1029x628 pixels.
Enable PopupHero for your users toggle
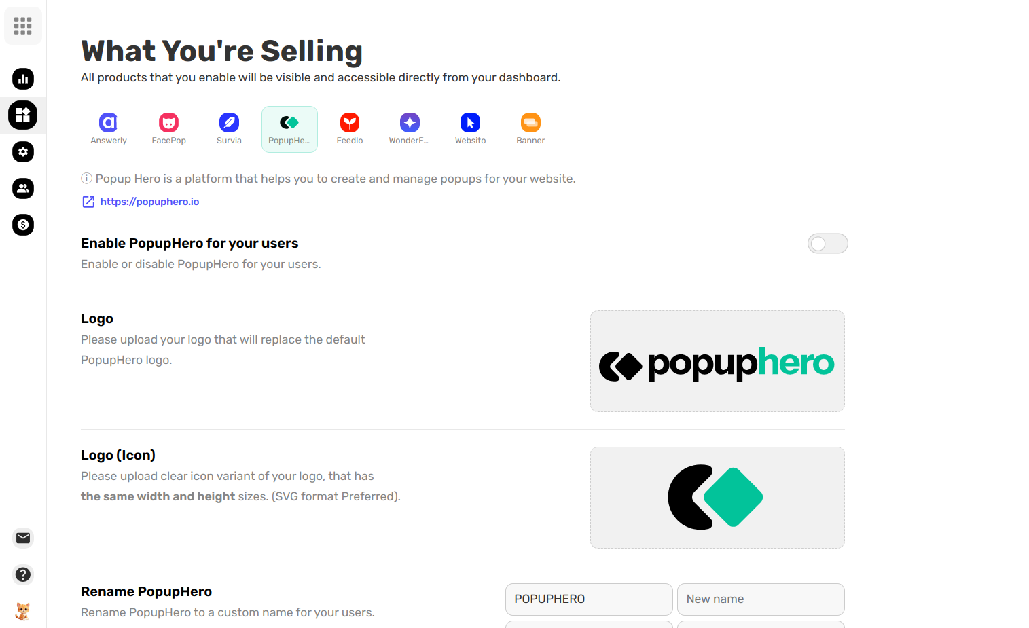[x=827, y=244]
